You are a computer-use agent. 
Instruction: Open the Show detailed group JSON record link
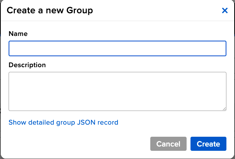click(x=63, y=122)
